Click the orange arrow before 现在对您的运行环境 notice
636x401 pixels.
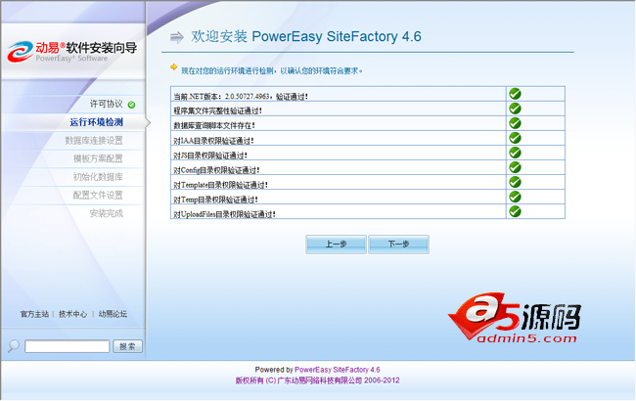(173, 67)
